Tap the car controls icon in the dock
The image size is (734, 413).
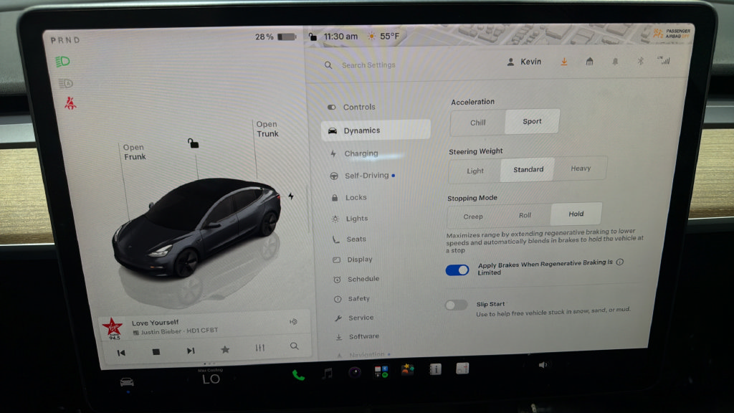pyautogui.click(x=127, y=382)
